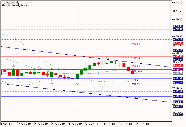The image size is (186, 127).
Task: Click the 23 Sep 2019 date label
Action: pyautogui.click(x=144, y=124)
